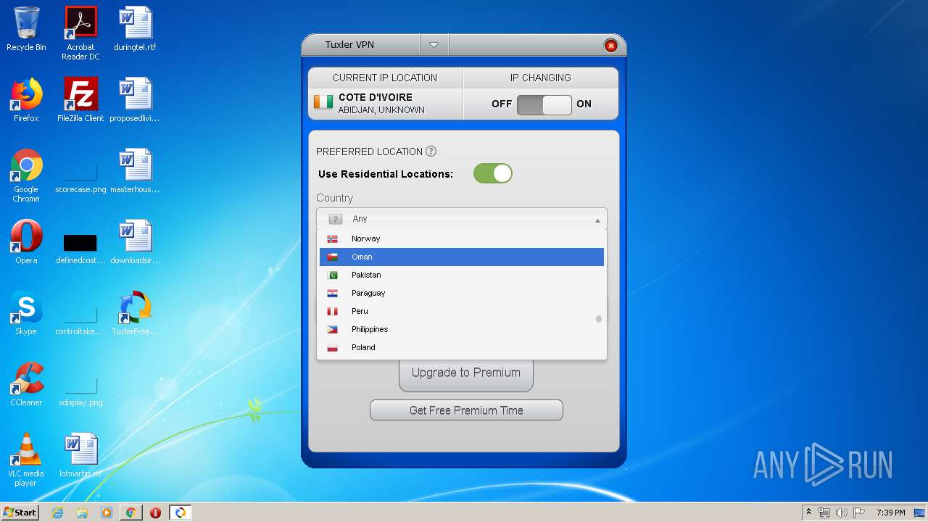Click Chrome icon in the taskbar
928x522 pixels.
(130, 513)
